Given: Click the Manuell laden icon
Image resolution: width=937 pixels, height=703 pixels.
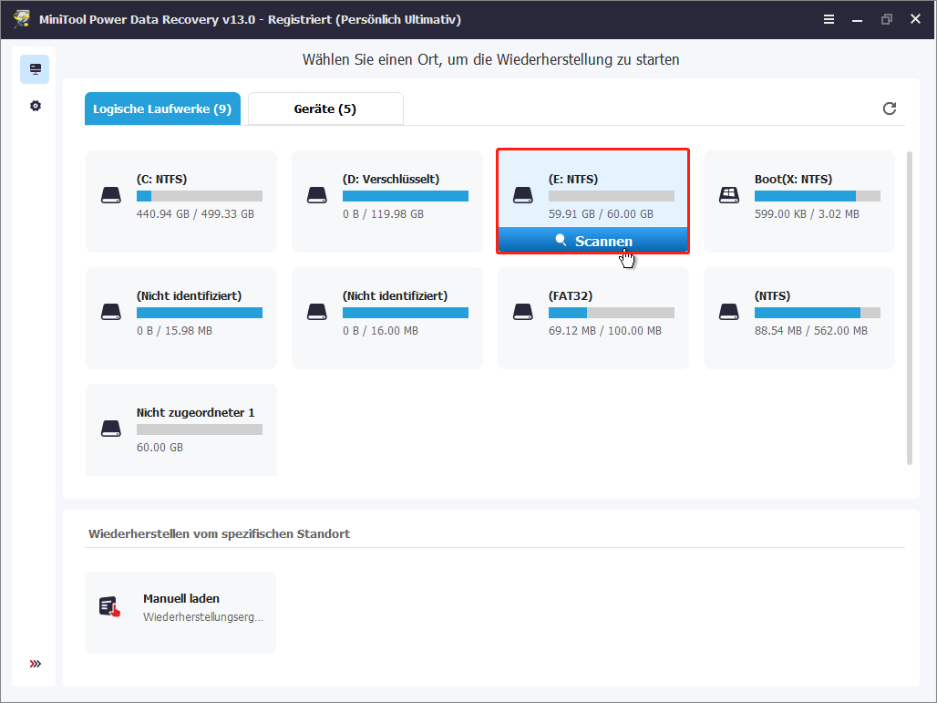Looking at the screenshot, I should [x=110, y=606].
